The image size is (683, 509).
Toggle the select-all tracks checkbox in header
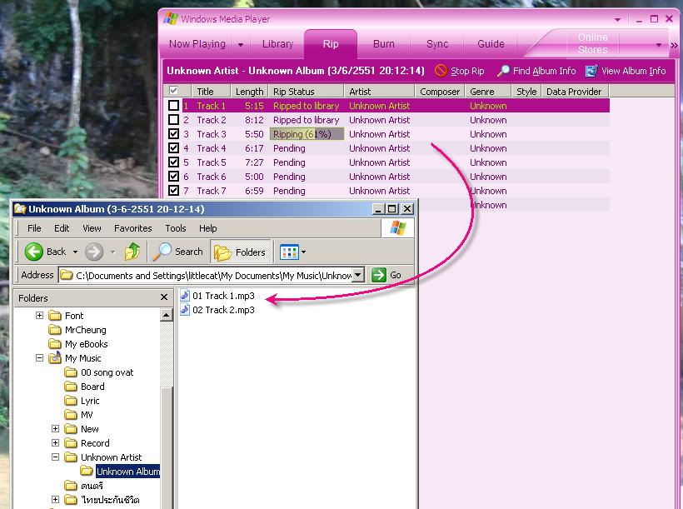click(x=173, y=91)
